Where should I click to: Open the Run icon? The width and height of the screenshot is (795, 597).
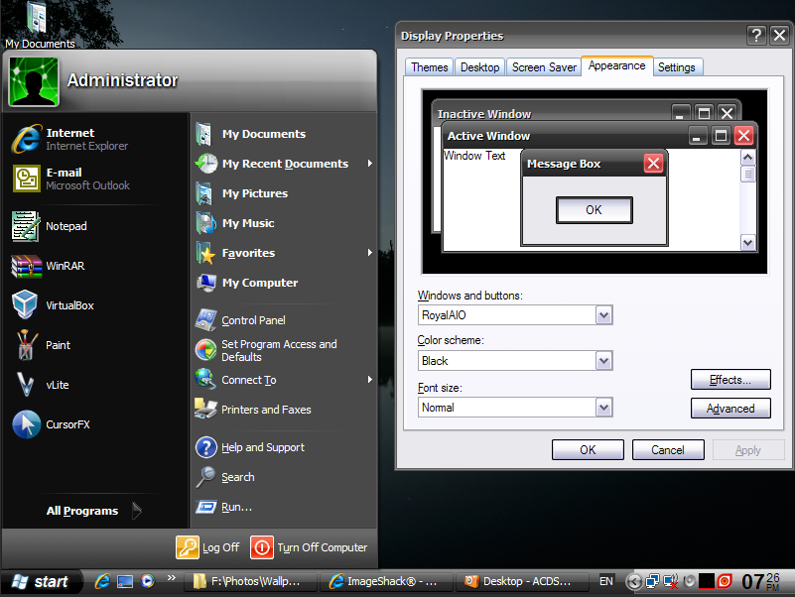click(206, 507)
